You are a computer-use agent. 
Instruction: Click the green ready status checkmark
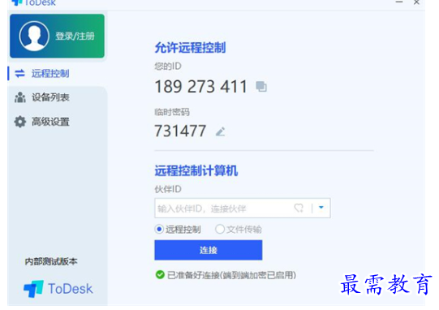160,275
